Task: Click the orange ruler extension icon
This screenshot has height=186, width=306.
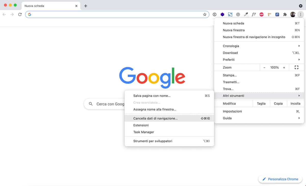Action: [269, 14]
